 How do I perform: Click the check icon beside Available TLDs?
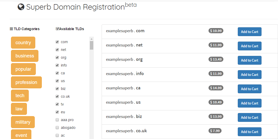[x=57, y=29]
